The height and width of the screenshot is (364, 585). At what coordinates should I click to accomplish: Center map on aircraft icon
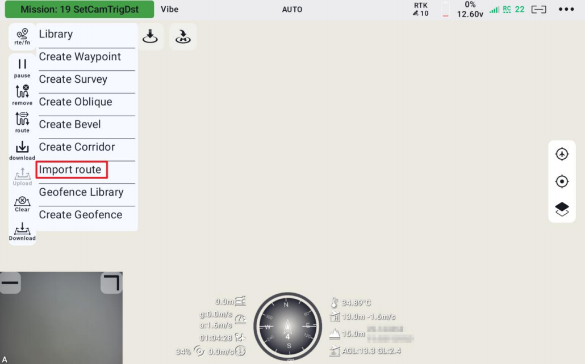(x=562, y=154)
